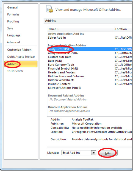Click the Document Related Add-ins group heading
The image size is (133, 171).
66,96
